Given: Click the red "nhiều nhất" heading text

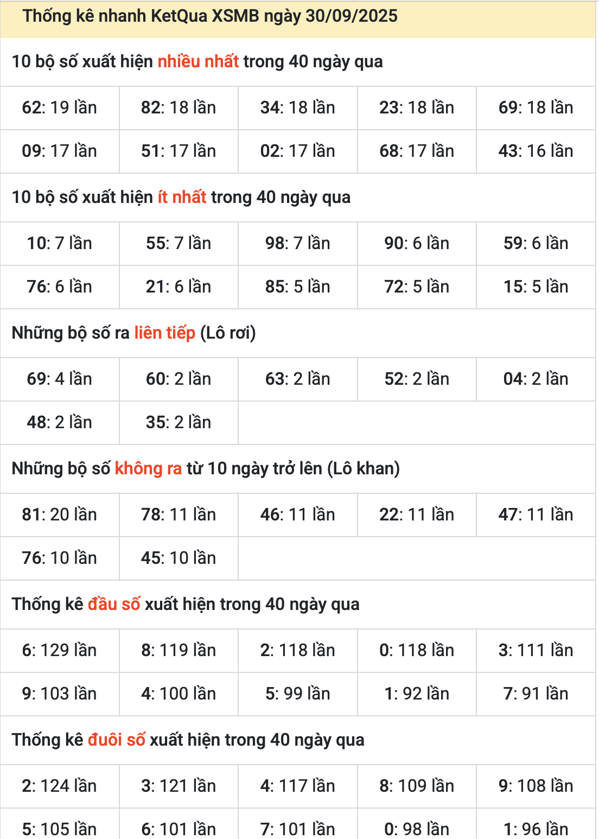Looking at the screenshot, I should click(198, 62).
